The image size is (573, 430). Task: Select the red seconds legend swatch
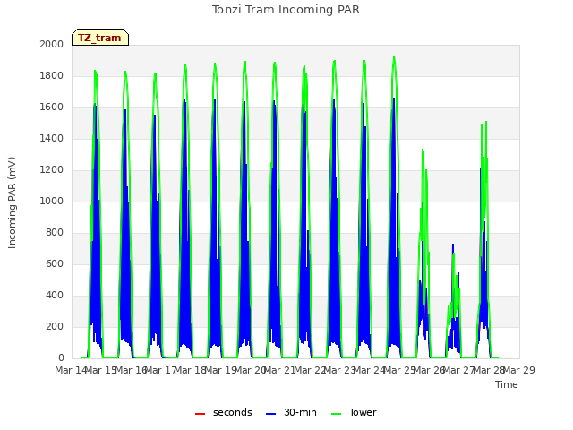click(201, 414)
